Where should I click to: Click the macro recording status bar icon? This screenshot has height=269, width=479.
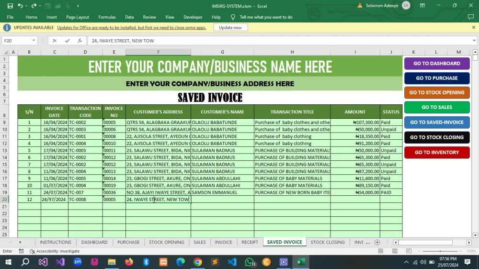click(21, 251)
